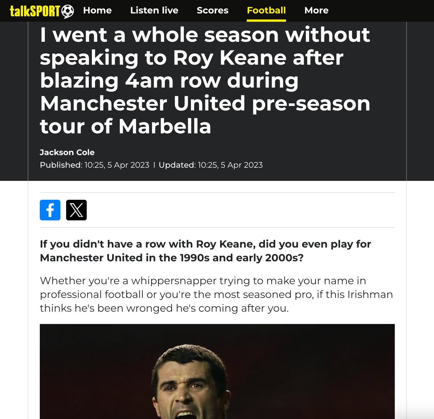Open the Roy Keane article photo

click(217, 371)
